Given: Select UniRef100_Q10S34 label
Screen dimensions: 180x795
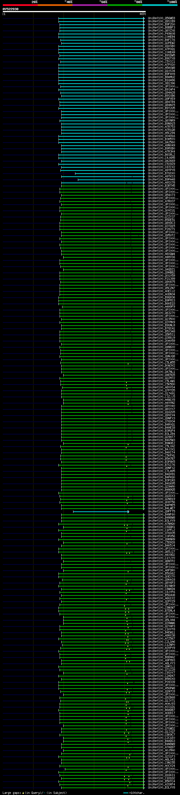Looking at the screenshot, I should 161,71.
